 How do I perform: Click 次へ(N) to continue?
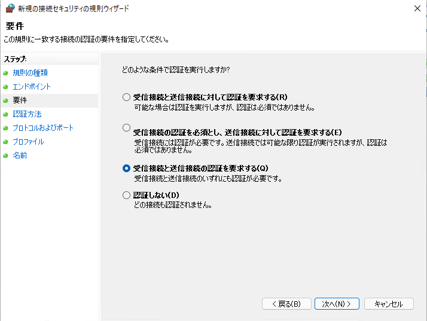click(337, 304)
